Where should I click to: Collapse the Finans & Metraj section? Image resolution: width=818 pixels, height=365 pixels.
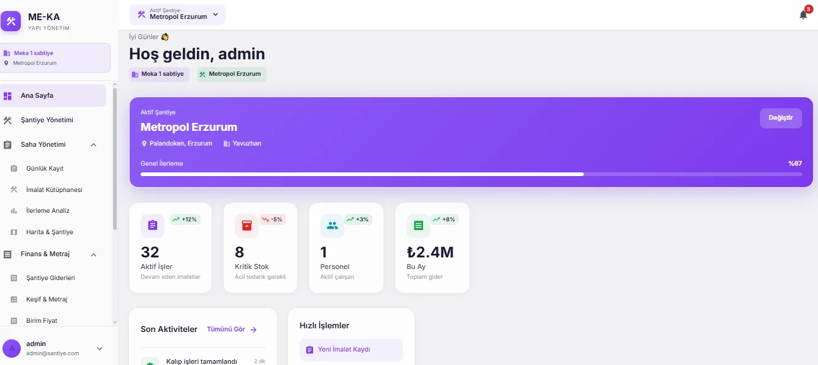[x=94, y=254]
